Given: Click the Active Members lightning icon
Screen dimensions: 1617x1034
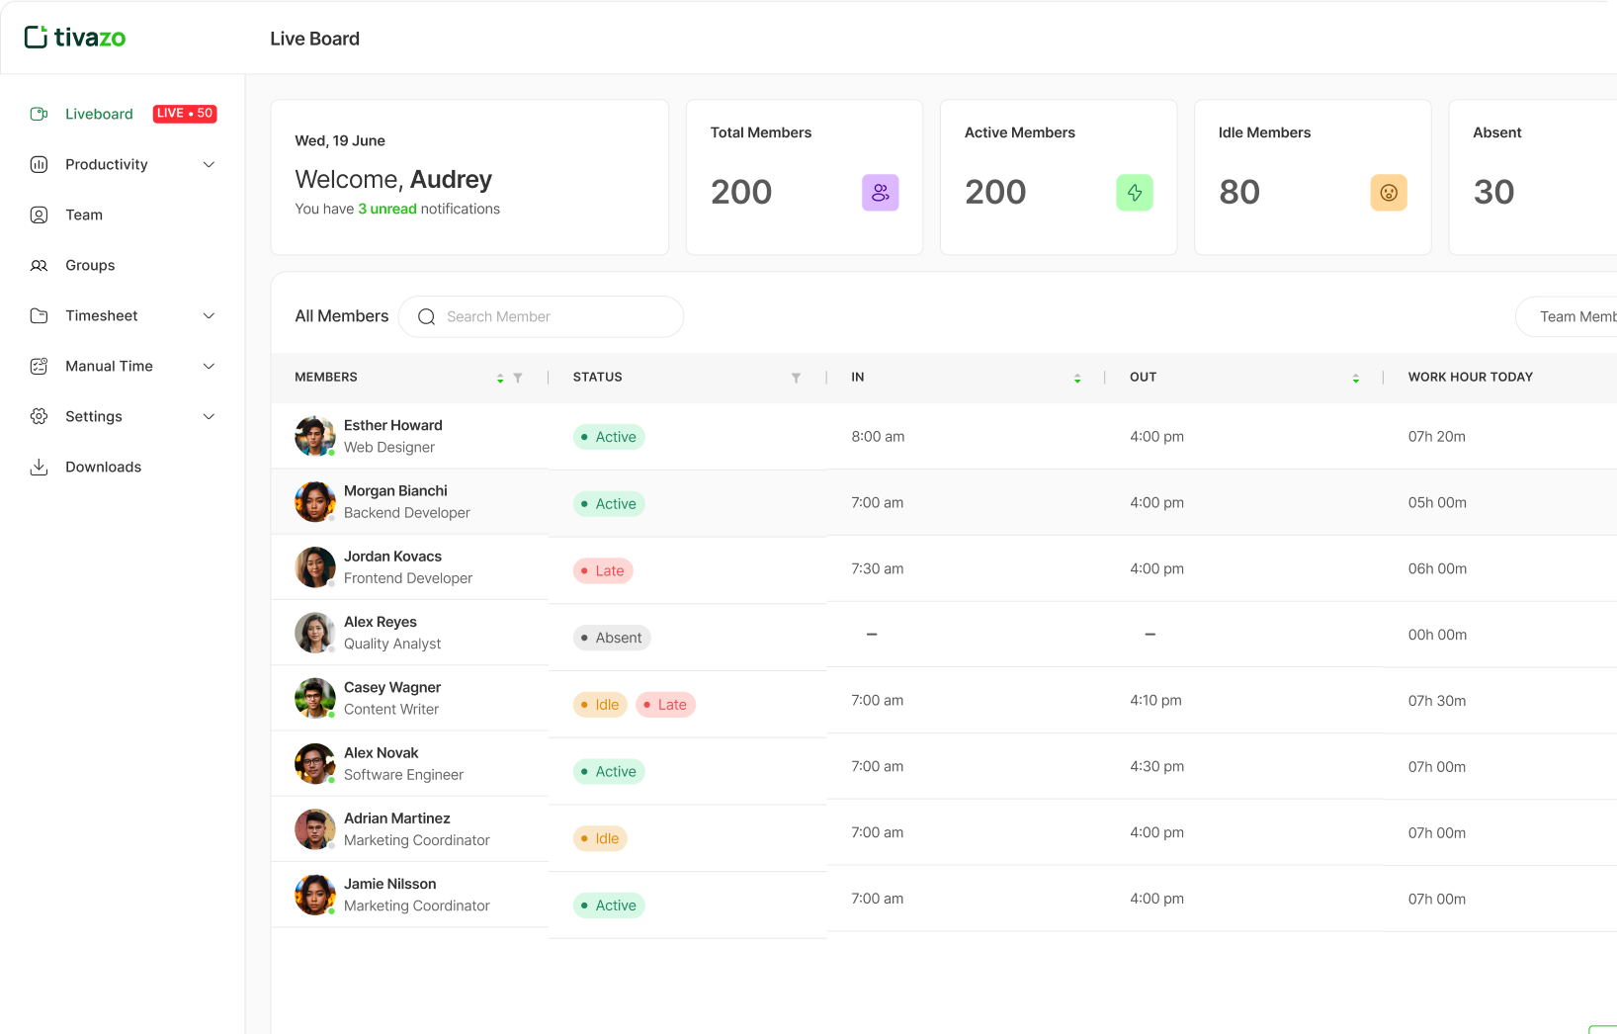Looking at the screenshot, I should [1135, 192].
